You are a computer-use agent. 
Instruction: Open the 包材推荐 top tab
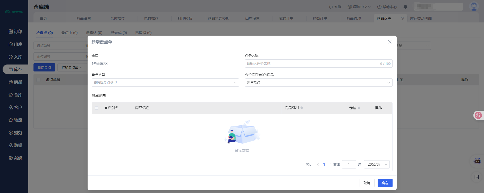[x=151, y=18]
